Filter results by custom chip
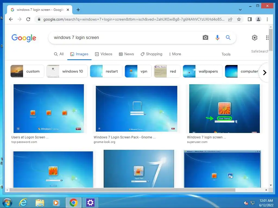The width and height of the screenshot is (278, 208). [27, 71]
